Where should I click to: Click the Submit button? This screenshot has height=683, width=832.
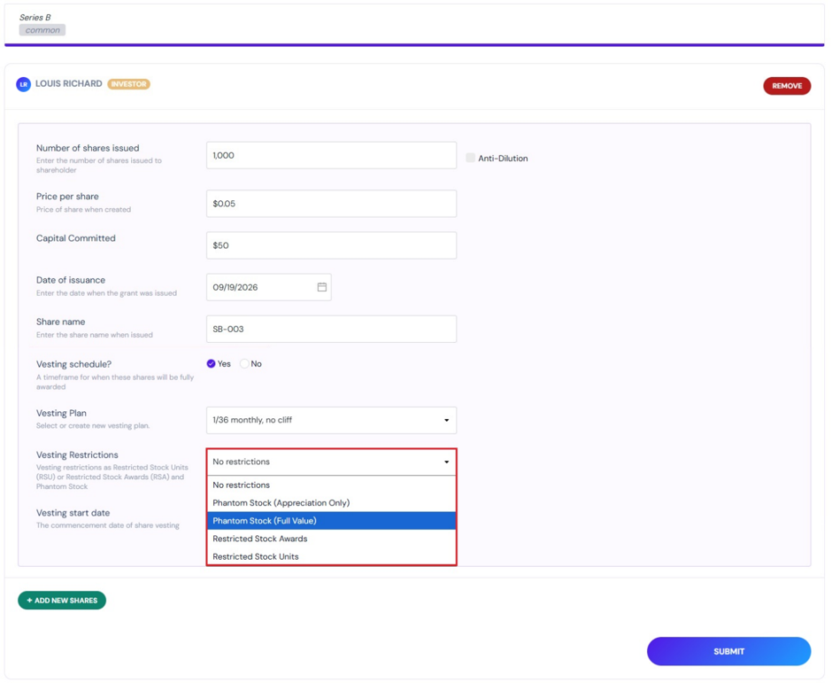coord(728,652)
